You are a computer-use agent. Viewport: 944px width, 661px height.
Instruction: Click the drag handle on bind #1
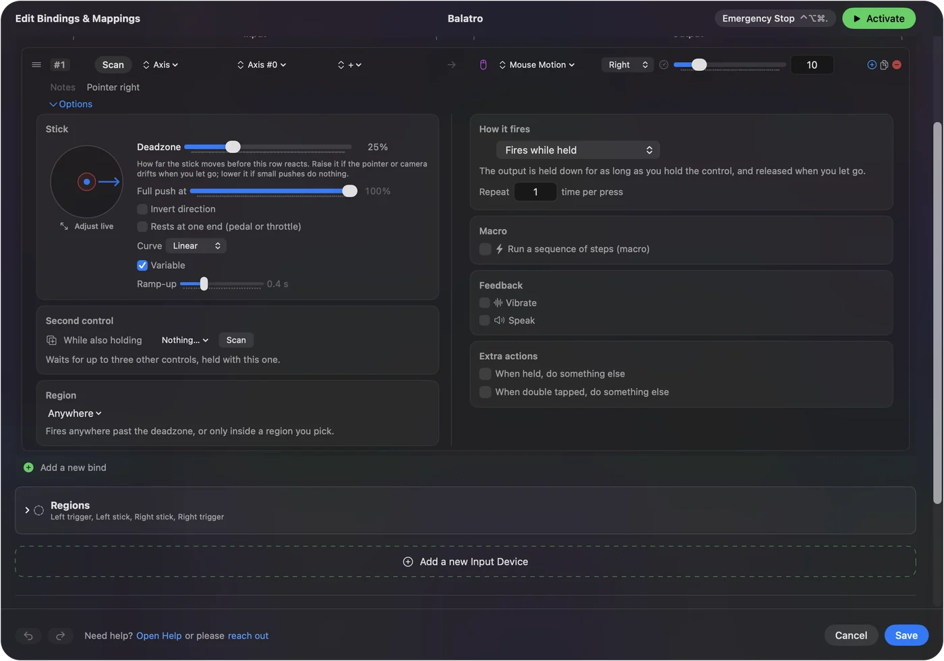[x=36, y=65]
